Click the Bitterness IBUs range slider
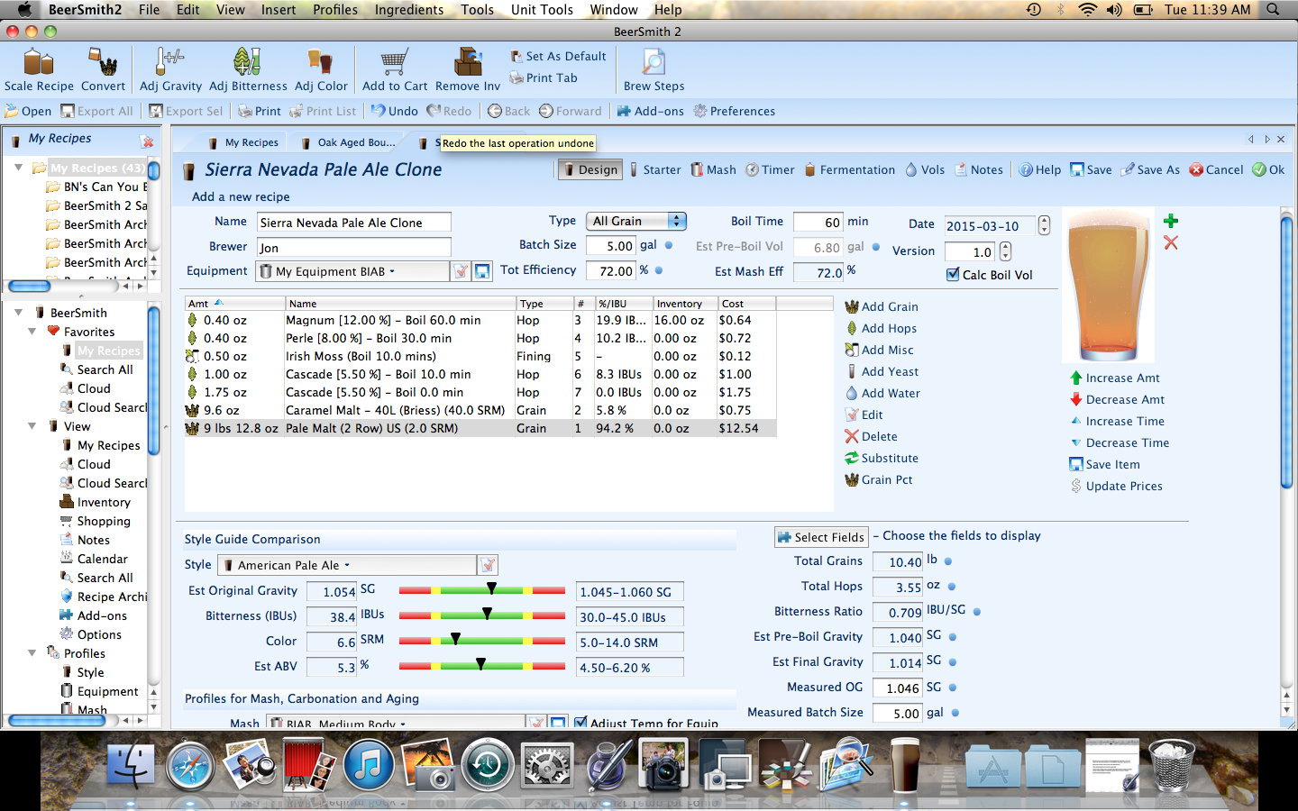The width and height of the screenshot is (1298, 811). (481, 615)
